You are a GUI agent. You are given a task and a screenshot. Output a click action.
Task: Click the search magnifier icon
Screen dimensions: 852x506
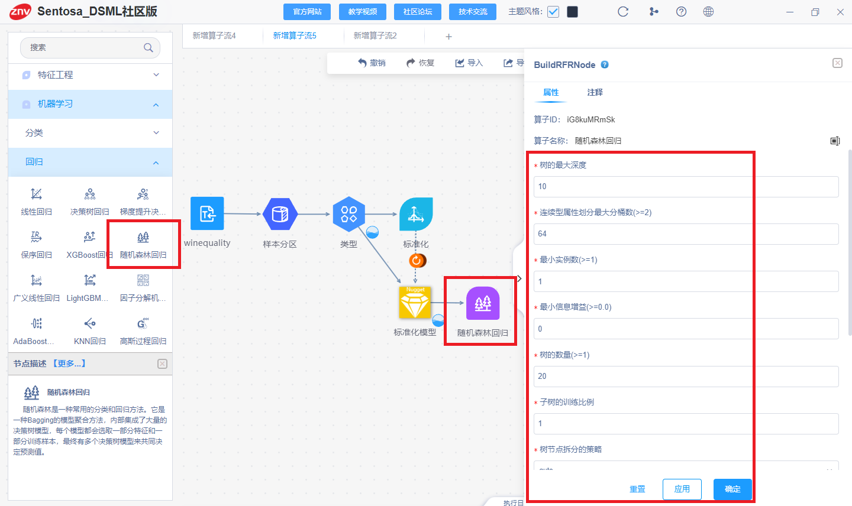148,47
